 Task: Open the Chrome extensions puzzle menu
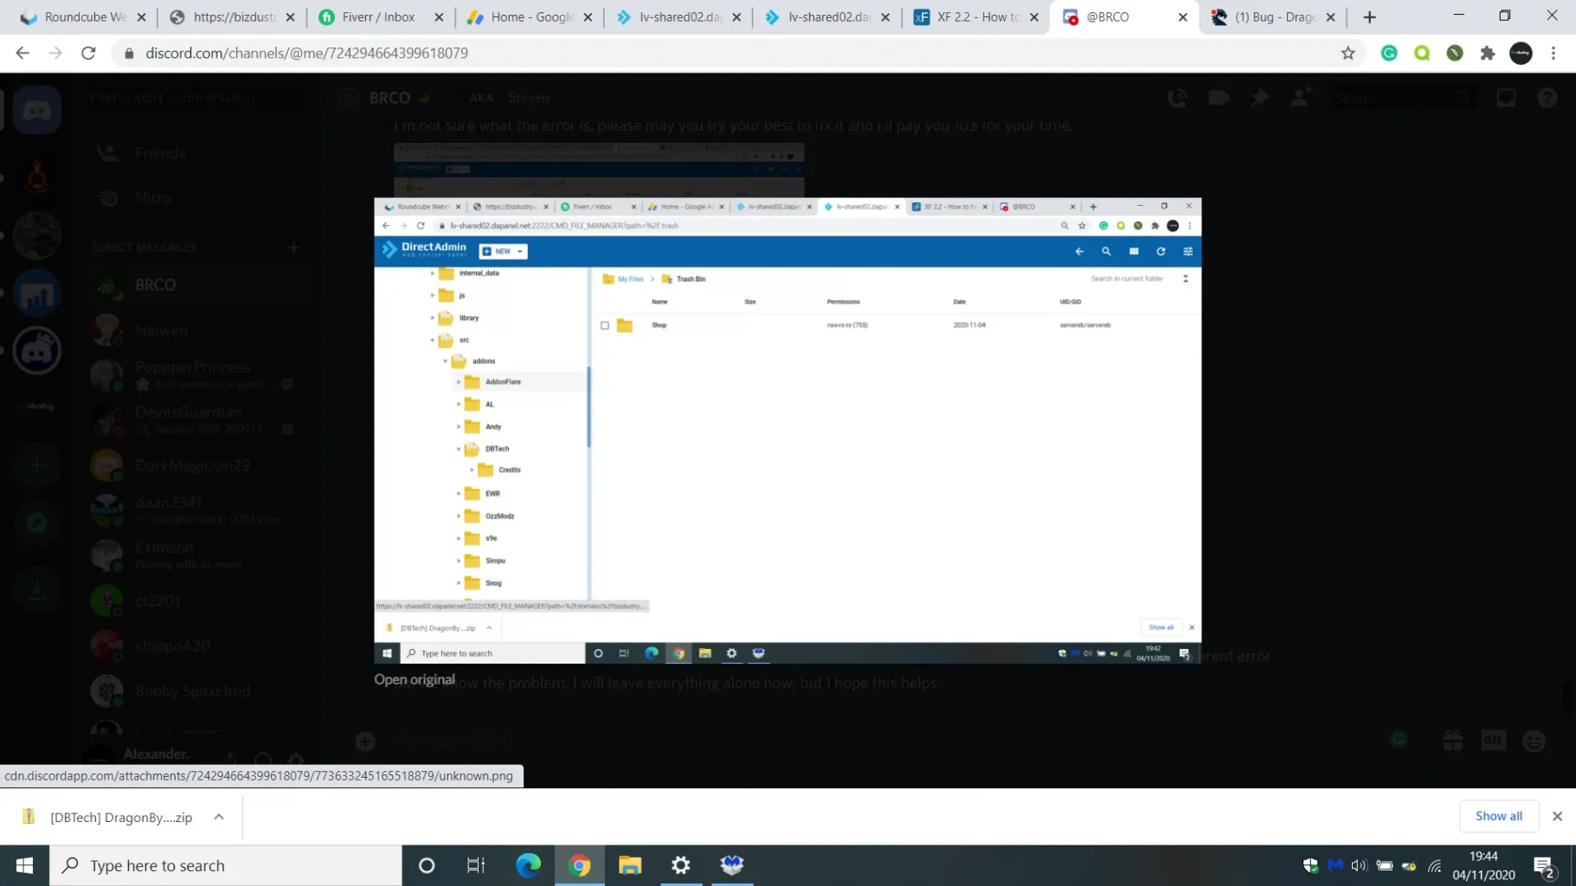pyautogui.click(x=1488, y=53)
